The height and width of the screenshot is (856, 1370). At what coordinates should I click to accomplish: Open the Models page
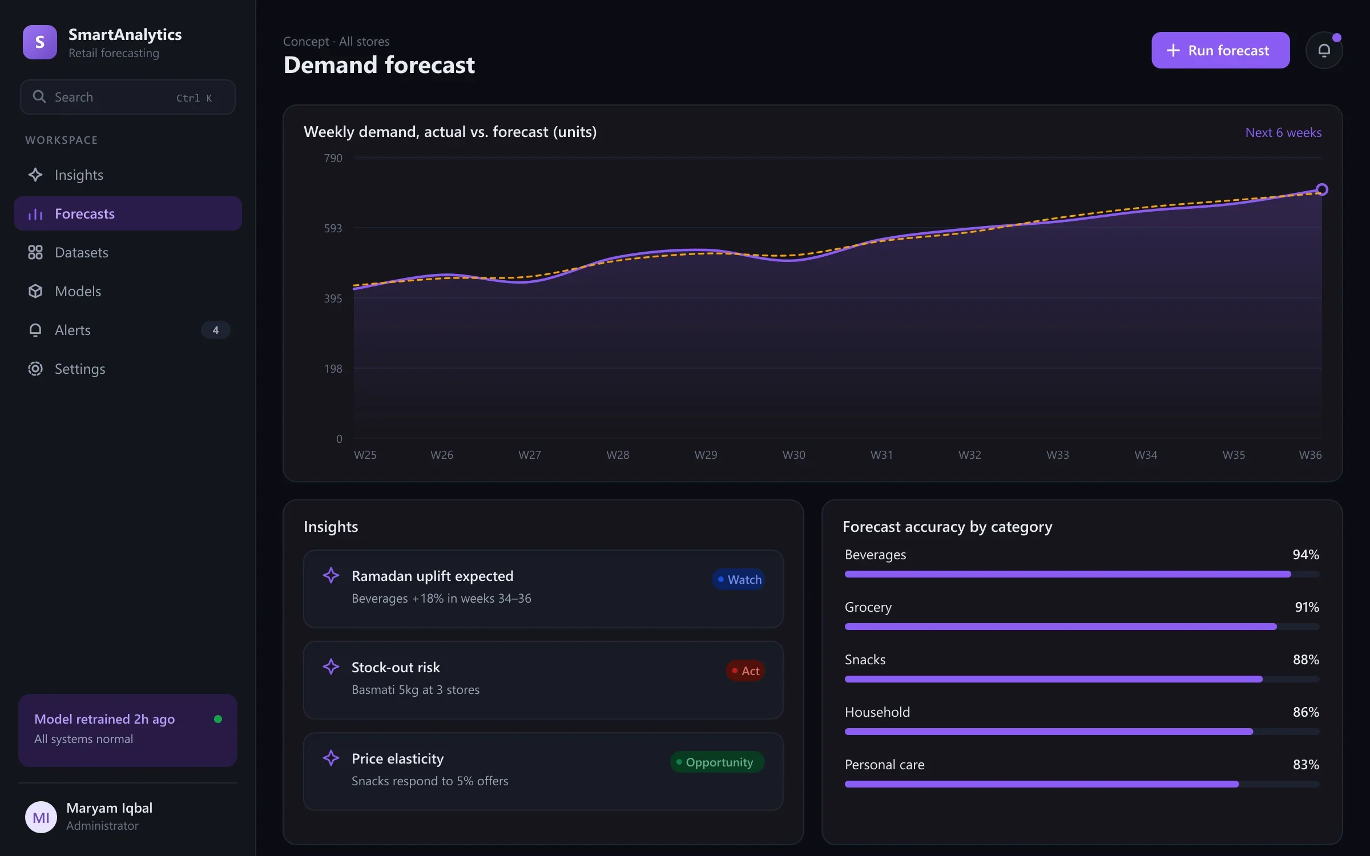click(x=128, y=291)
